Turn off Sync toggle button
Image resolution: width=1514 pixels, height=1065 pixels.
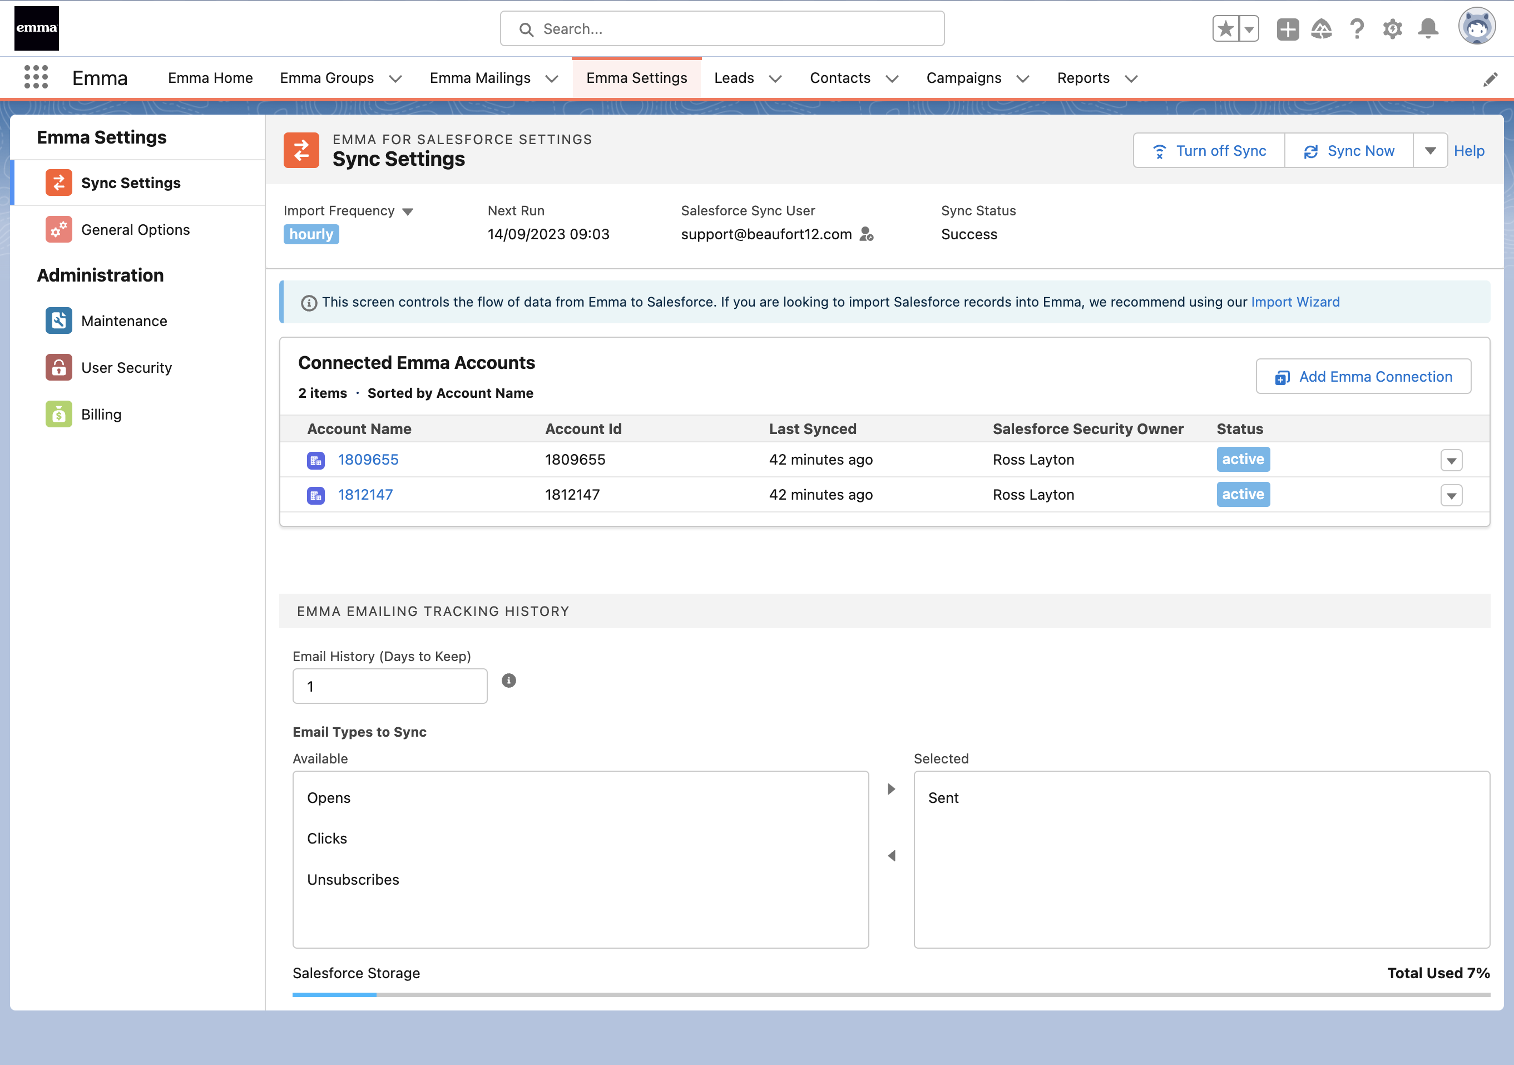[1209, 151]
